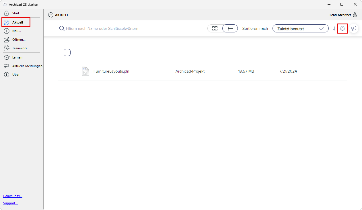Click the Teamwork people icon
This screenshot has width=362, height=210.
tap(7, 48)
